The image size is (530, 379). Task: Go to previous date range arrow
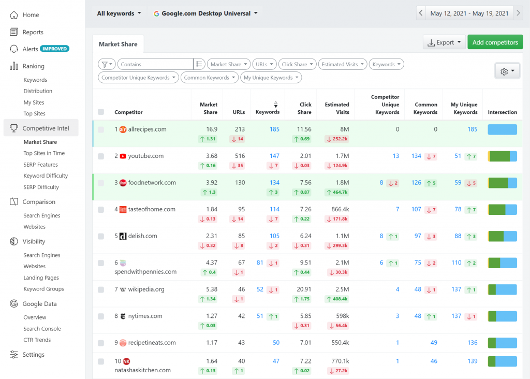421,13
